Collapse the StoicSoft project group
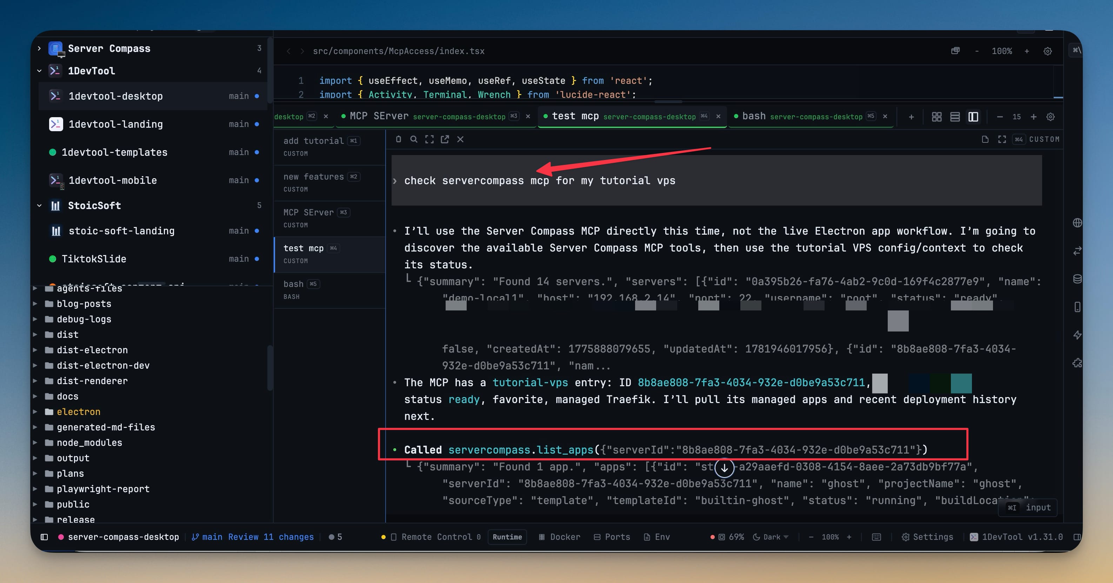 pos(39,206)
